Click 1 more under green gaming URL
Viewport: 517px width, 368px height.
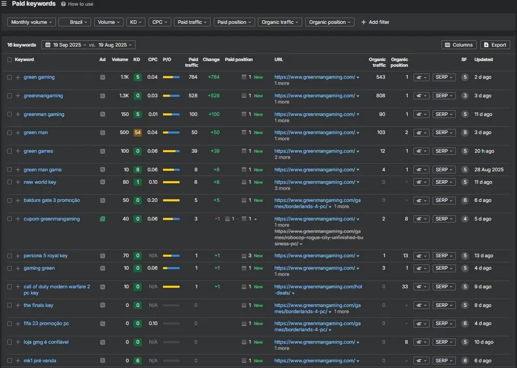tap(282, 83)
